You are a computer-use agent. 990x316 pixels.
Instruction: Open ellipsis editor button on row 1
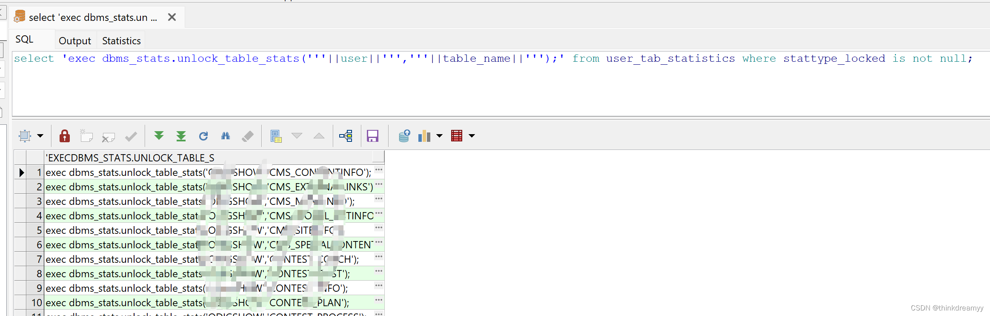pyautogui.click(x=379, y=170)
